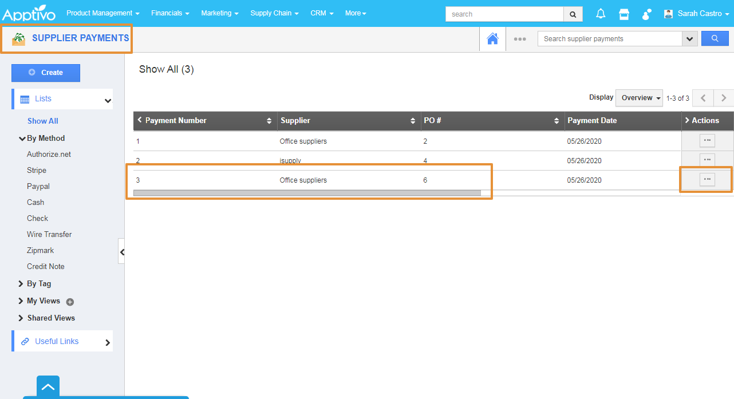Click the top search input field
Viewport: 734px width, 399px height.
pyautogui.click(x=504, y=14)
